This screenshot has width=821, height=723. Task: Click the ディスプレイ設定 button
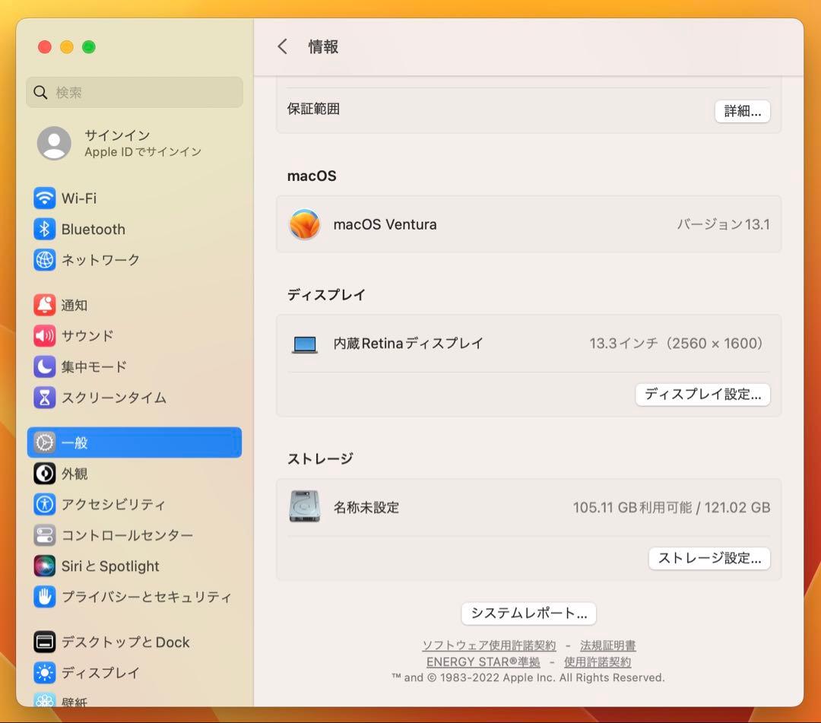coord(702,395)
